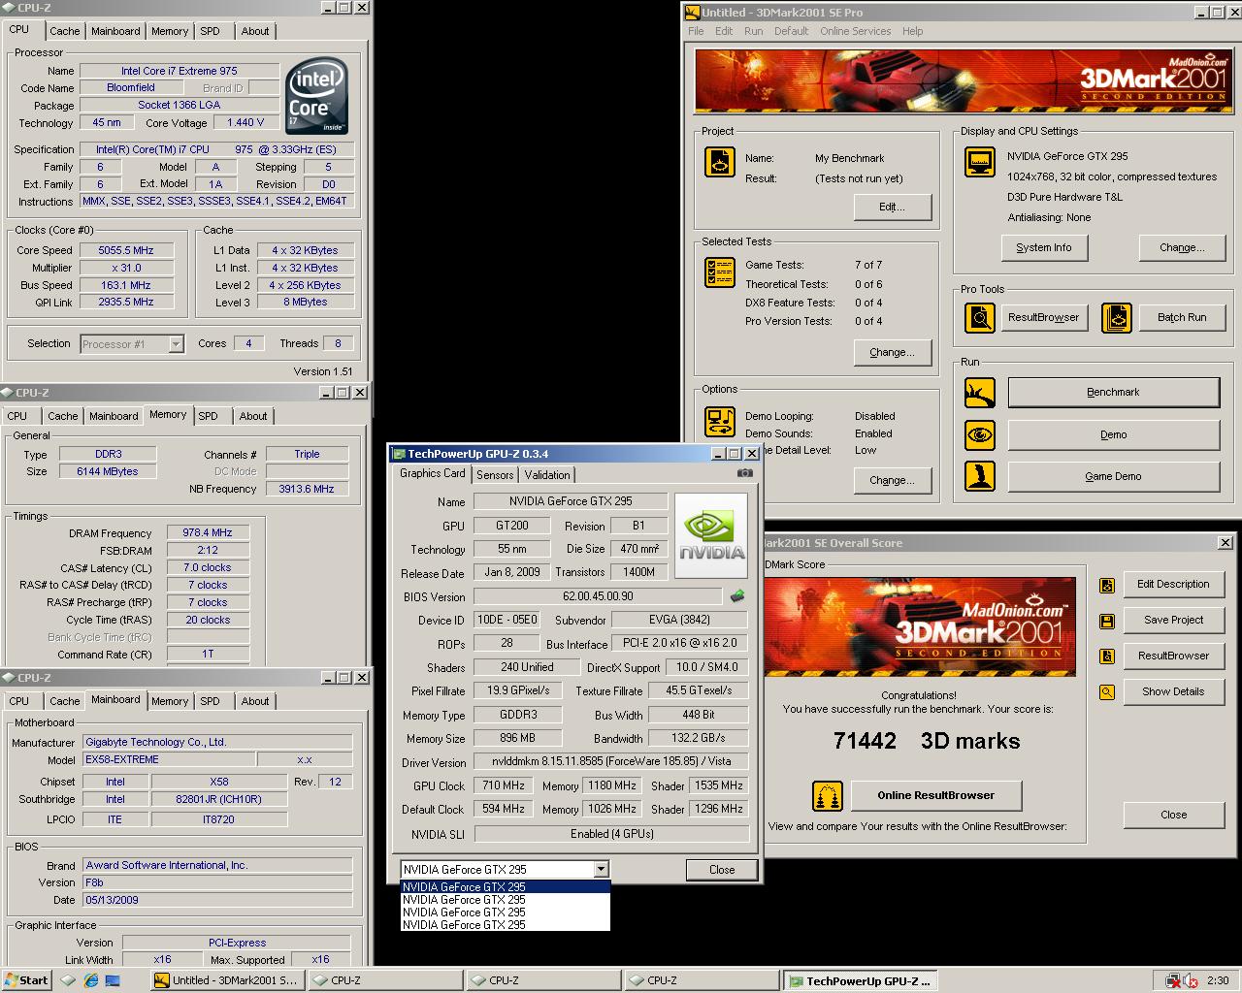Click the Project icon in 3DMark2001
Viewport: 1242px width, 993px height.
coord(719,162)
